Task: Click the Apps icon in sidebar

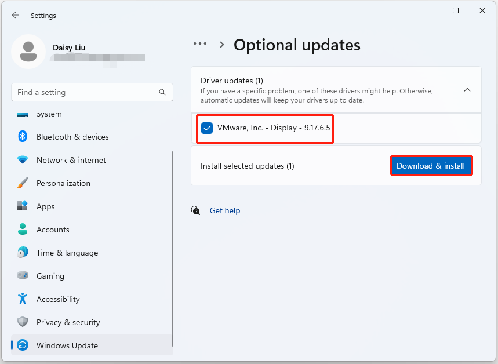Action: pyautogui.click(x=22, y=206)
